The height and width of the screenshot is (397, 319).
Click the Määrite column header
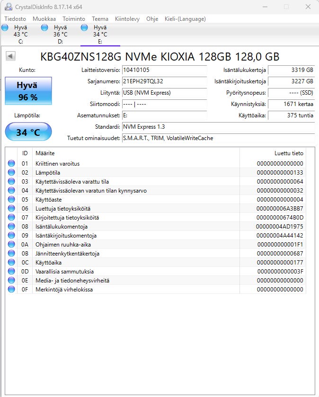click(x=136, y=153)
